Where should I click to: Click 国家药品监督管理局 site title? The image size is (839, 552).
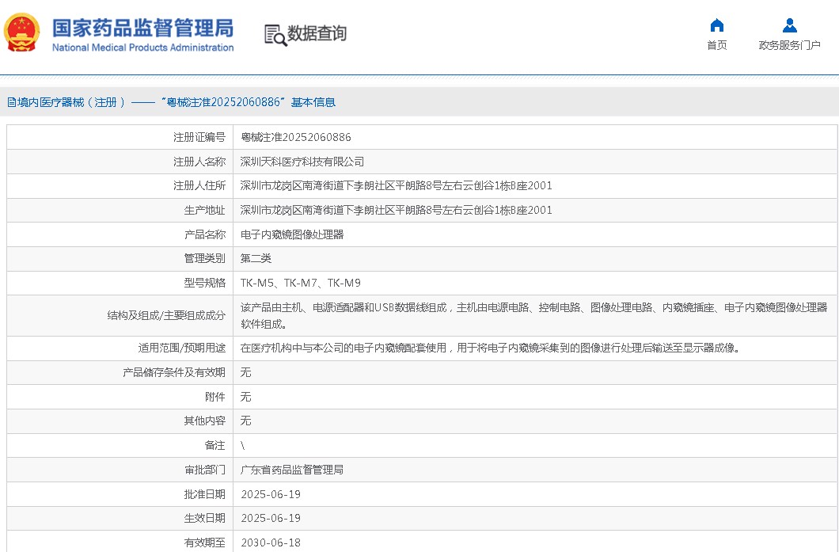pyautogui.click(x=142, y=28)
